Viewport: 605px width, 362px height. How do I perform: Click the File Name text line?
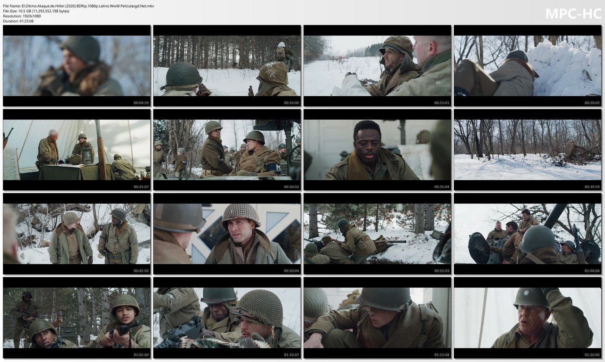tap(78, 6)
